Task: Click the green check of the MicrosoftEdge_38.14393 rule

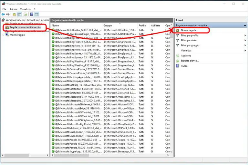Action: point(53,108)
